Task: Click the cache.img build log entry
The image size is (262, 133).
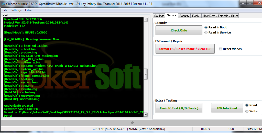Action: [x=19, y=92]
